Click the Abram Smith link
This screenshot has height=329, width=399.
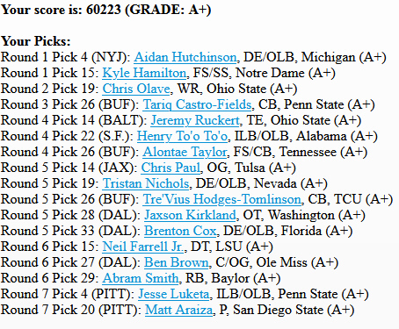[141, 278]
